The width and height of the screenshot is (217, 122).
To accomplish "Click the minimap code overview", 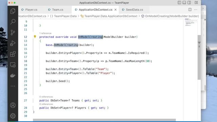I will (x=191, y=22).
